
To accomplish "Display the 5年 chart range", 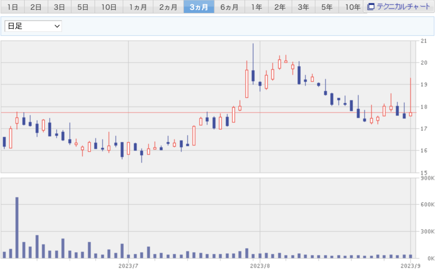I will 326,7.
